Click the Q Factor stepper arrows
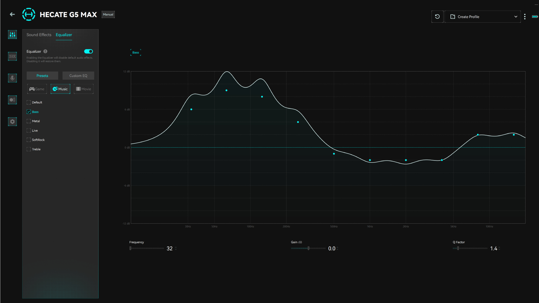 (x=499, y=248)
